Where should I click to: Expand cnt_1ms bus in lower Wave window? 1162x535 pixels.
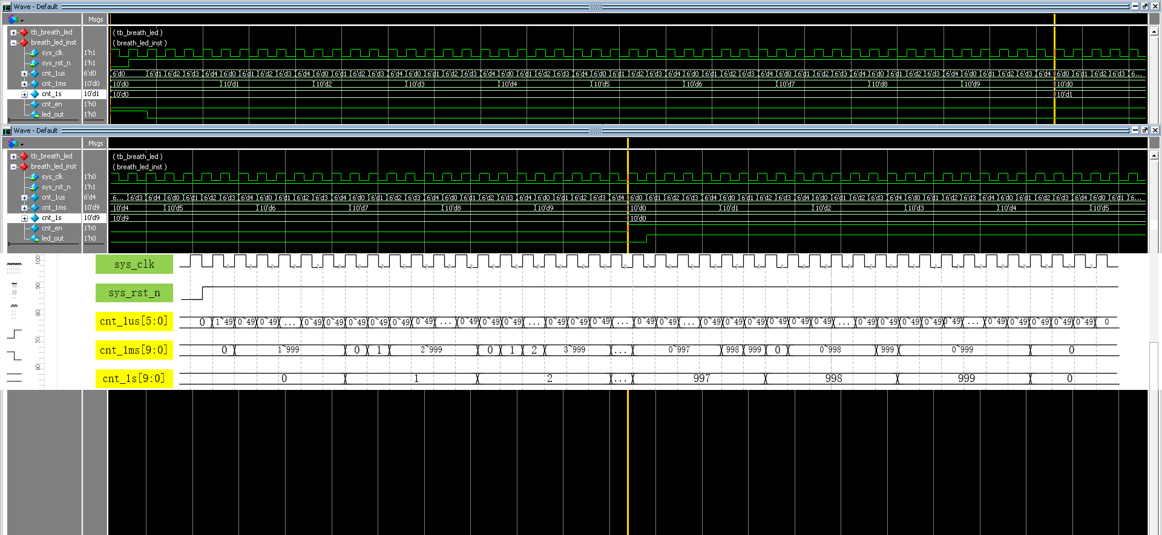(24, 208)
